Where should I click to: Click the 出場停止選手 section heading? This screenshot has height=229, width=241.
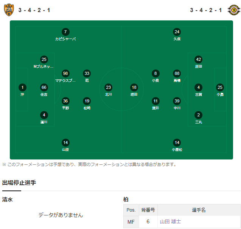click(19, 183)
